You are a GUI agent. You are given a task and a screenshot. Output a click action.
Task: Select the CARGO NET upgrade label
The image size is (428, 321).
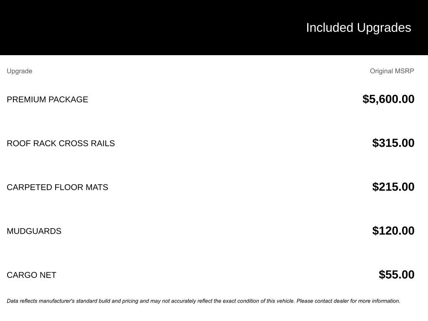tap(31, 275)
